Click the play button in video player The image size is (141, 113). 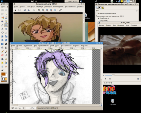[106, 79]
